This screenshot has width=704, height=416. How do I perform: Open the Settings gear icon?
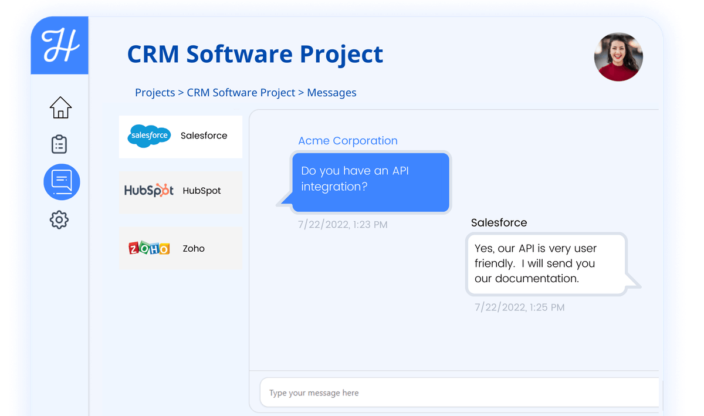59,219
